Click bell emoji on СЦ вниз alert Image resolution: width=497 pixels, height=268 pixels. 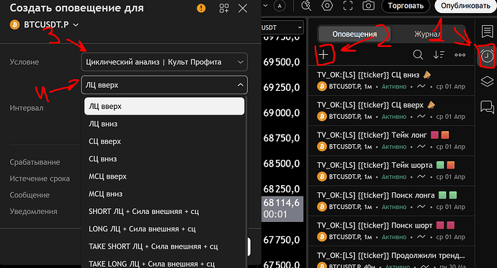click(x=427, y=75)
